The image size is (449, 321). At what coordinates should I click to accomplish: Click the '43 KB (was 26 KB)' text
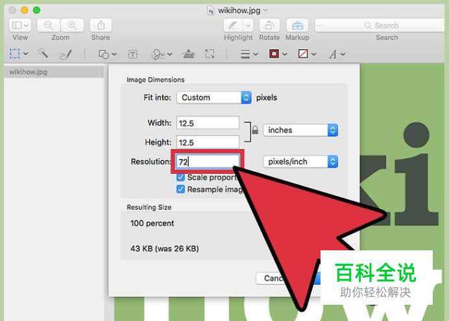pos(165,248)
